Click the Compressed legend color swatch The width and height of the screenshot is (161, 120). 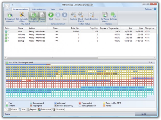point(31,103)
